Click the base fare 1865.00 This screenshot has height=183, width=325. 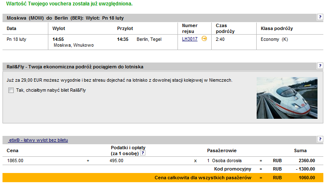pos(15,160)
